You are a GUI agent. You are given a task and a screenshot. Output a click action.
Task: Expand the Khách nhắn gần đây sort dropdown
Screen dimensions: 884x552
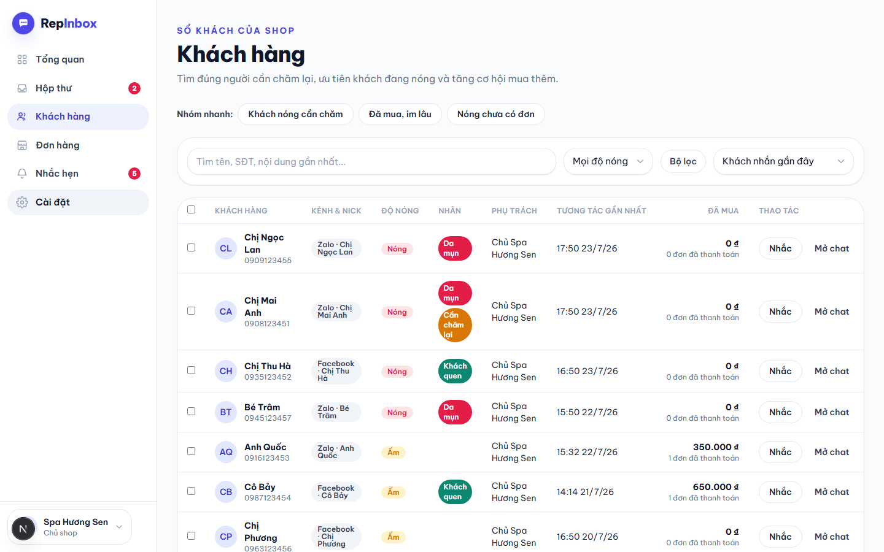coord(783,161)
